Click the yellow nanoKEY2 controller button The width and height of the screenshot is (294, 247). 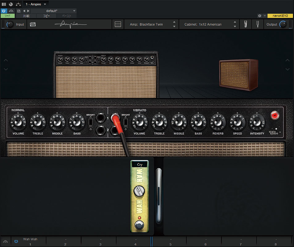coord(280,16)
